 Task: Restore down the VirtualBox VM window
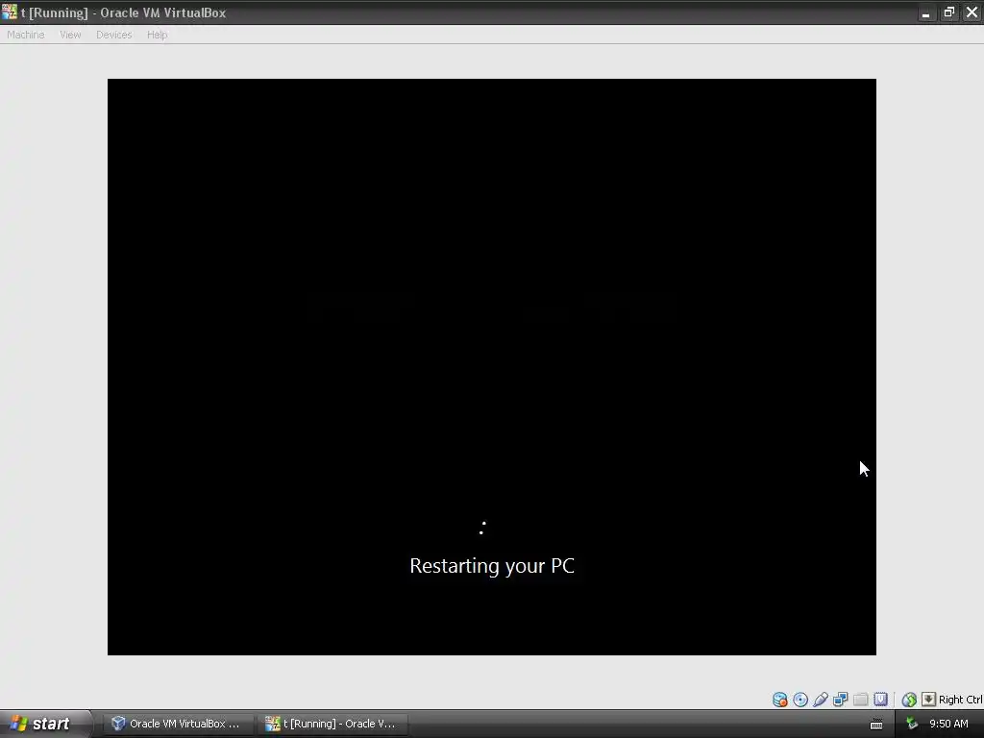(948, 12)
